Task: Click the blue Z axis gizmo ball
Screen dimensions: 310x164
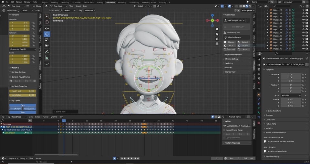Action: (x=212, y=15)
